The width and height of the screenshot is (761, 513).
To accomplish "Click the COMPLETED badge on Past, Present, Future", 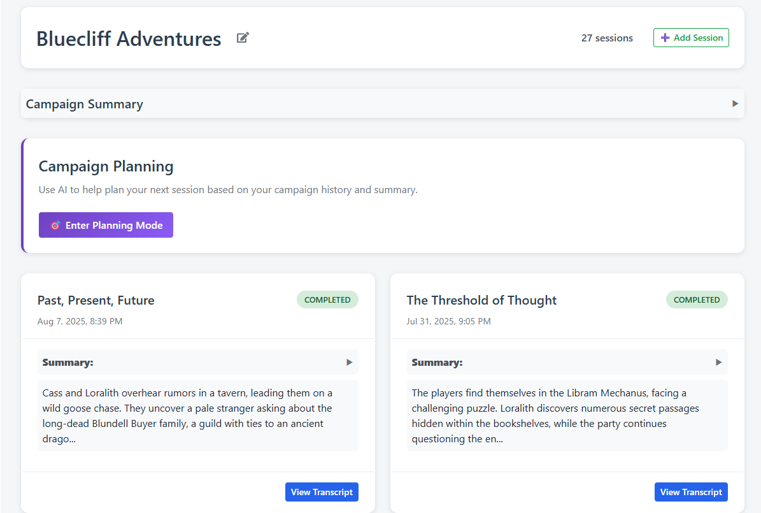I will point(327,300).
